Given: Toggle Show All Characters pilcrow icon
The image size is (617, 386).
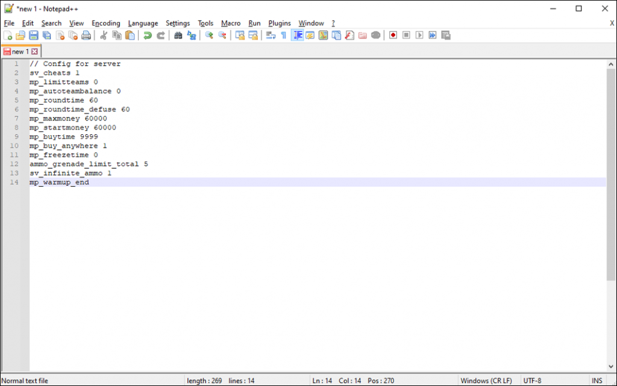Looking at the screenshot, I should pos(283,36).
